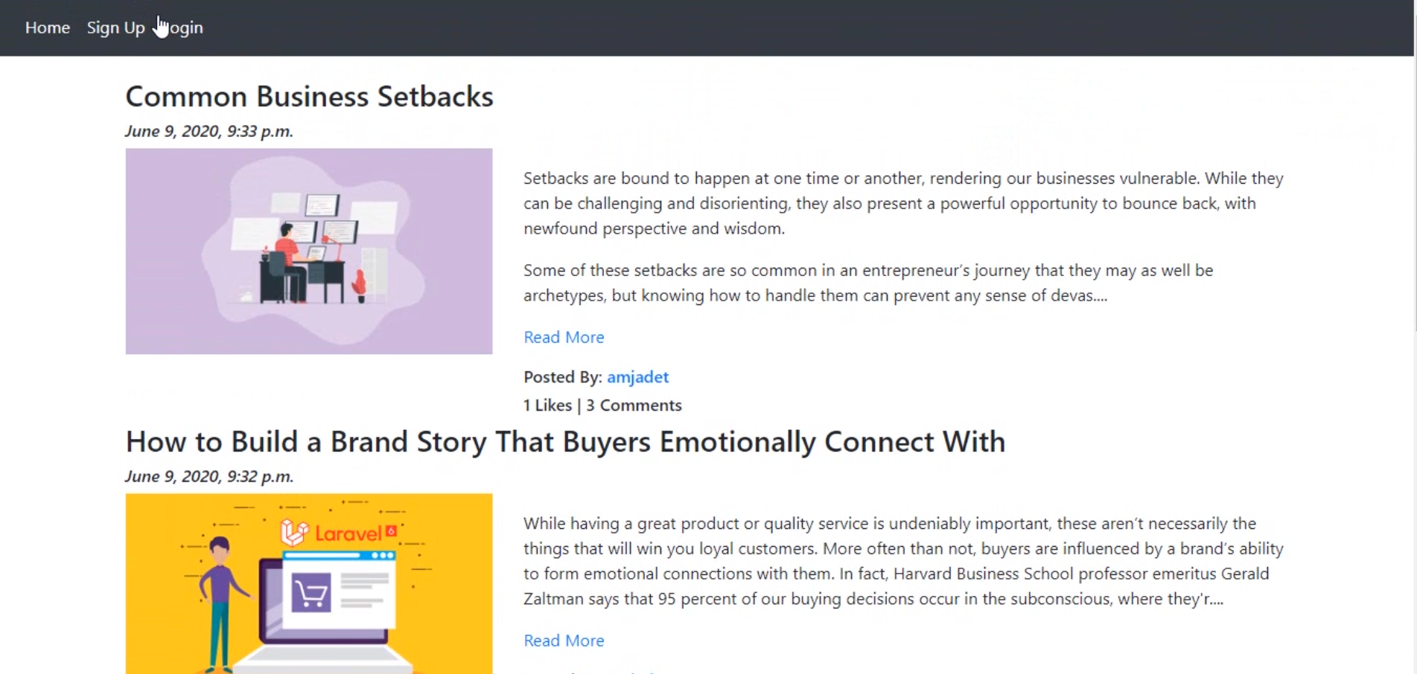Click the paragraph starting 'Some of these setbacks'

tap(868, 283)
